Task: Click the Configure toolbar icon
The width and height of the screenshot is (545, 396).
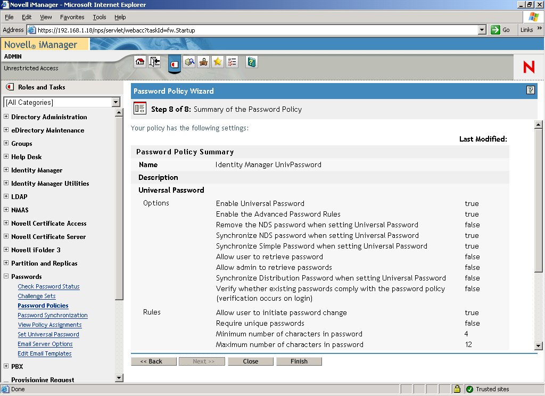Action: coord(203,62)
